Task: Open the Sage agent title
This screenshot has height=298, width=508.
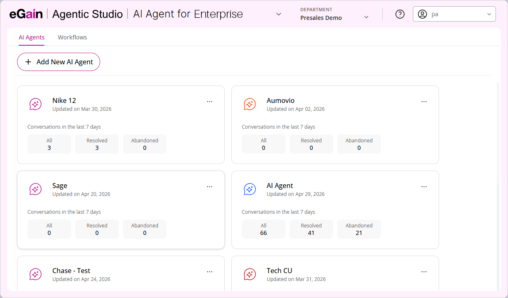Action: pyautogui.click(x=60, y=186)
